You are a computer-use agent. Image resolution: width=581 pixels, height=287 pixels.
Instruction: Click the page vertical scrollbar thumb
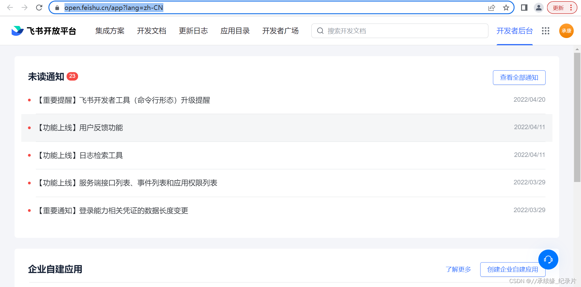pos(577,117)
